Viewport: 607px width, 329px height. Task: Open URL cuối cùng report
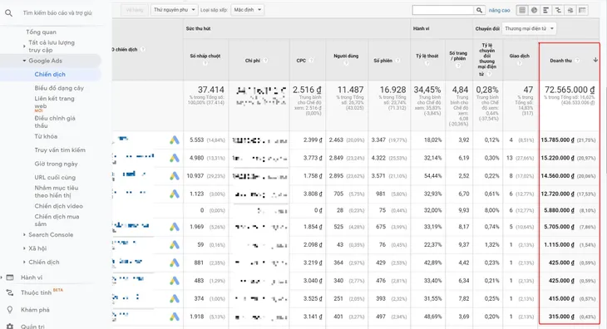[x=55, y=178]
